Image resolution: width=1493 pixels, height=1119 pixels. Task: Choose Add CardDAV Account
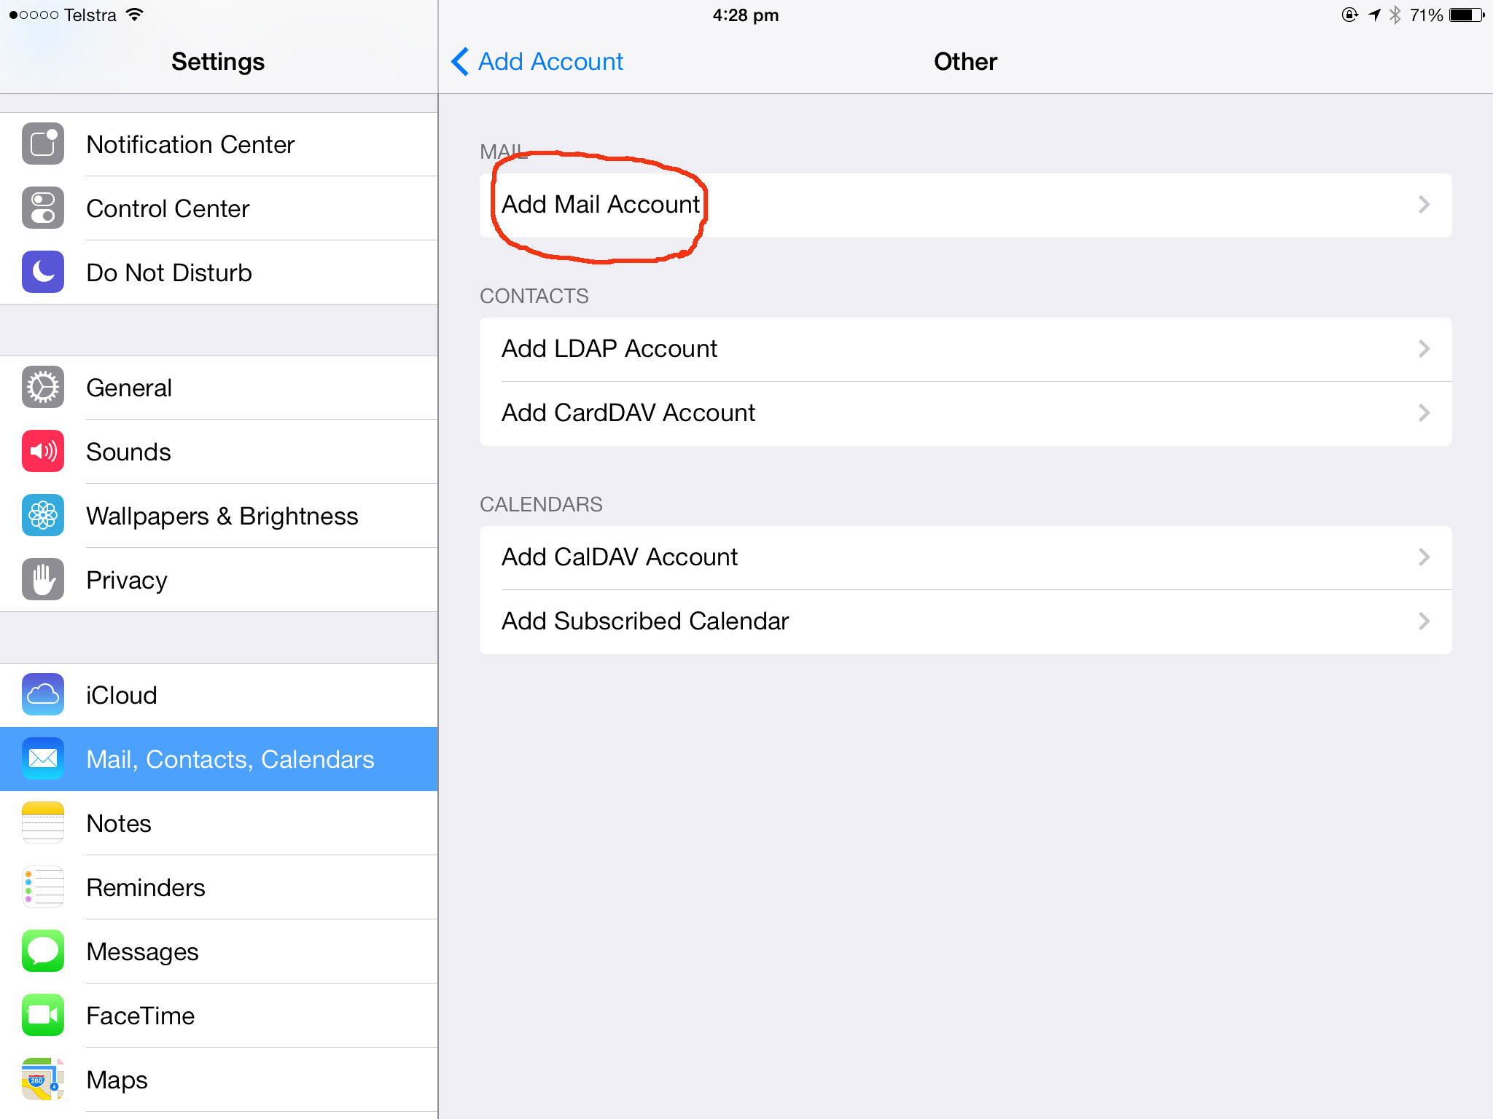(x=965, y=413)
